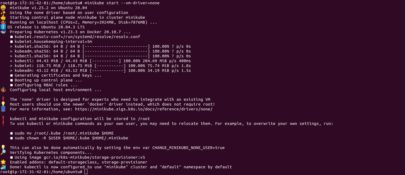
Task: Click the grinning face emoji beside minikube v1.25.2
Action: (3, 8)
